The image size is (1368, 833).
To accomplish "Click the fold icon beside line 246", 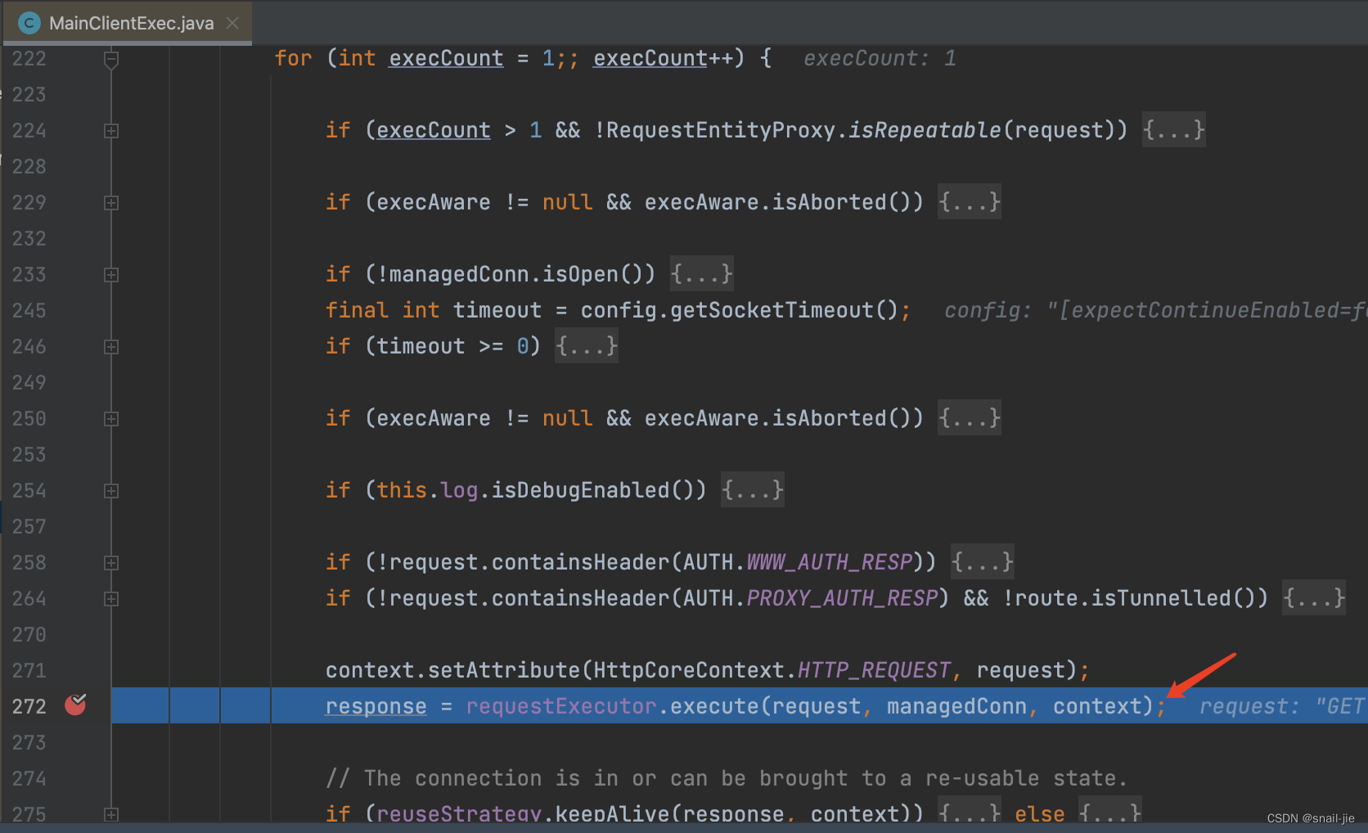I will [x=111, y=346].
